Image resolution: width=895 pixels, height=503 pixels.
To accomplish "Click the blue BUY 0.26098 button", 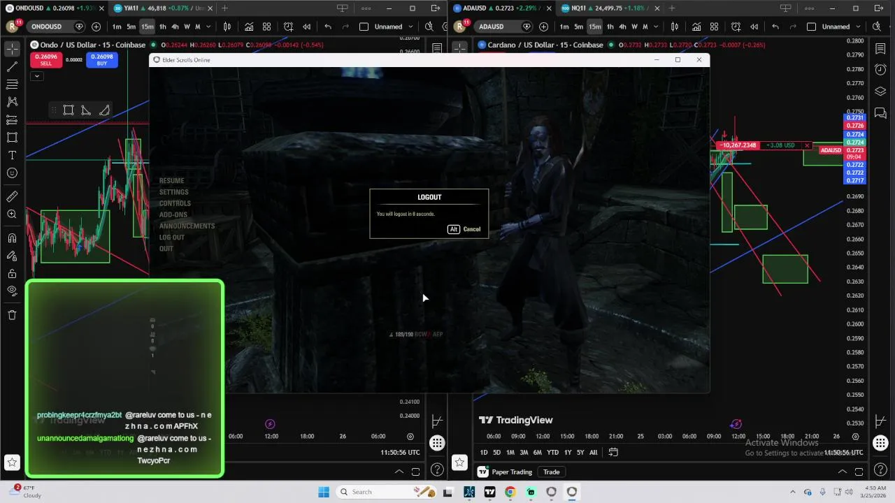I will point(102,60).
